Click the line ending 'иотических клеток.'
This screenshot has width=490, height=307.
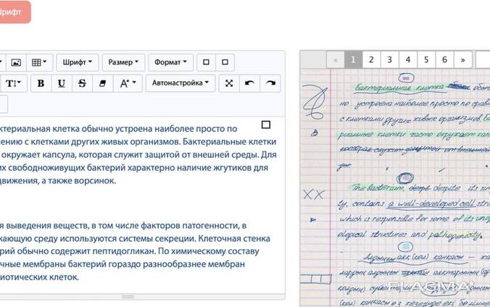pyautogui.click(x=39, y=277)
